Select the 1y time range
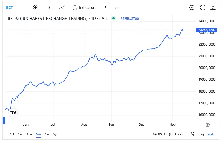 click(47, 134)
